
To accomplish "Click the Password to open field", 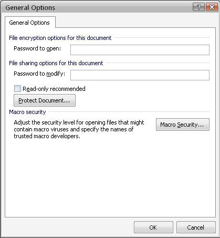I will pos(140,50).
